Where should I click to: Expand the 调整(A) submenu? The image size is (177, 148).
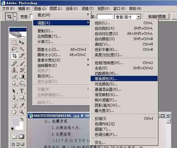coord(61,23)
